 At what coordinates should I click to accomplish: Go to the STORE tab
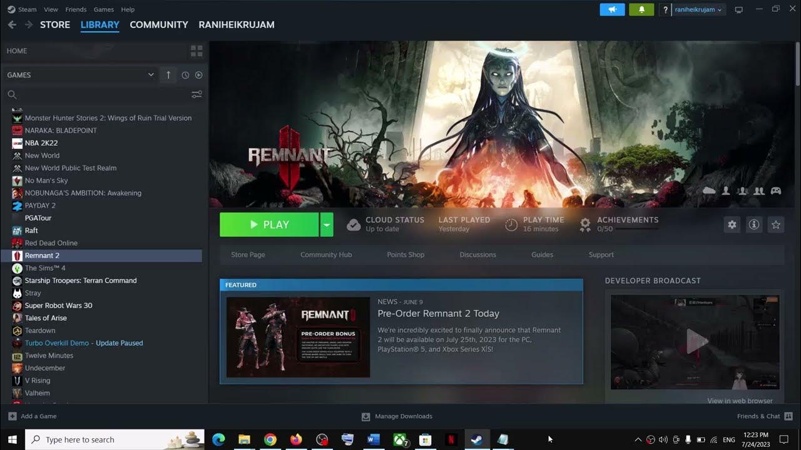click(x=55, y=24)
